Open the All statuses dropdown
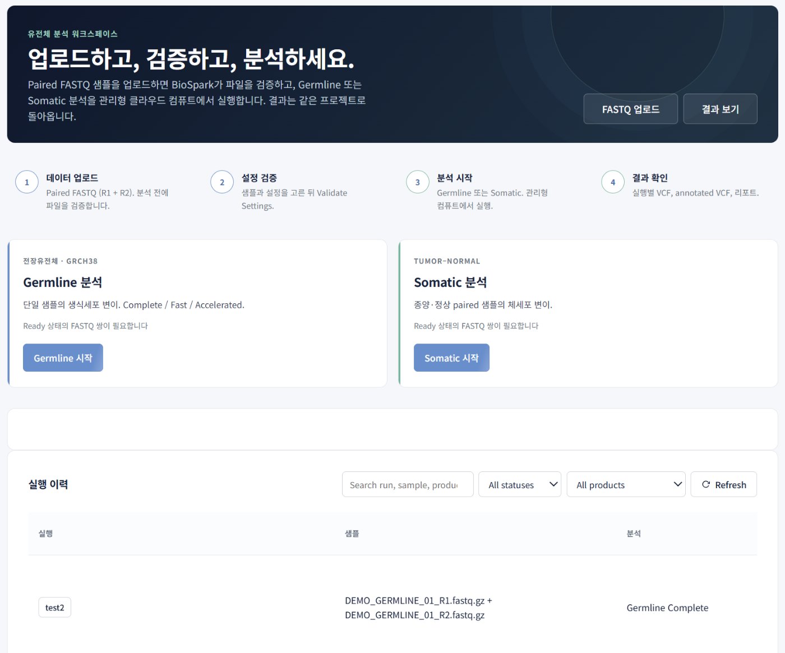The image size is (785, 653). [519, 484]
